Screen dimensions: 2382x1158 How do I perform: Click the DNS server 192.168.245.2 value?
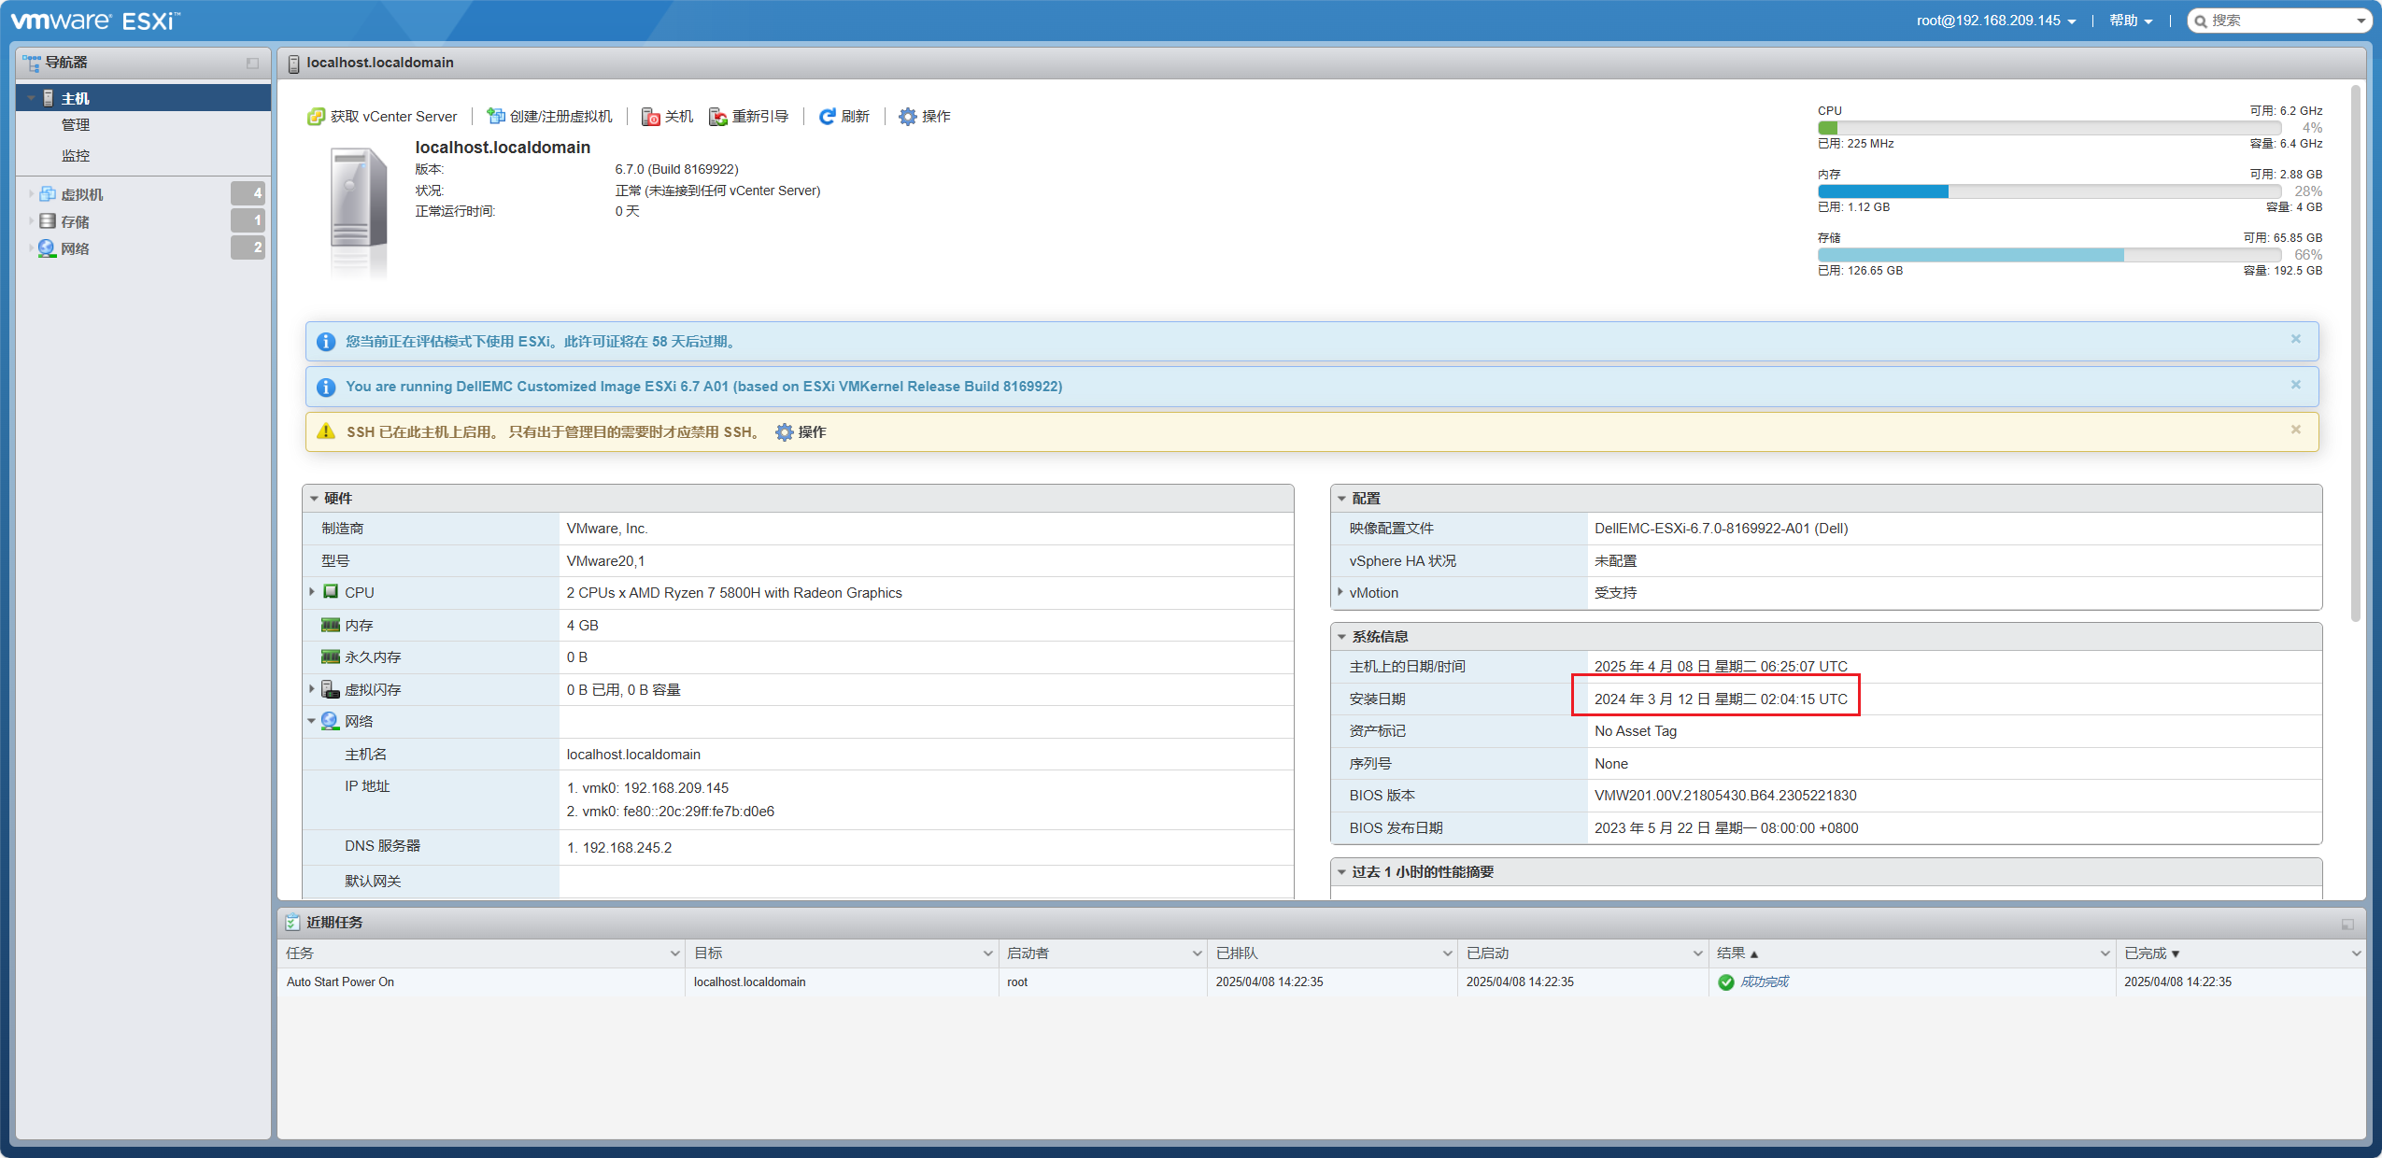(619, 848)
